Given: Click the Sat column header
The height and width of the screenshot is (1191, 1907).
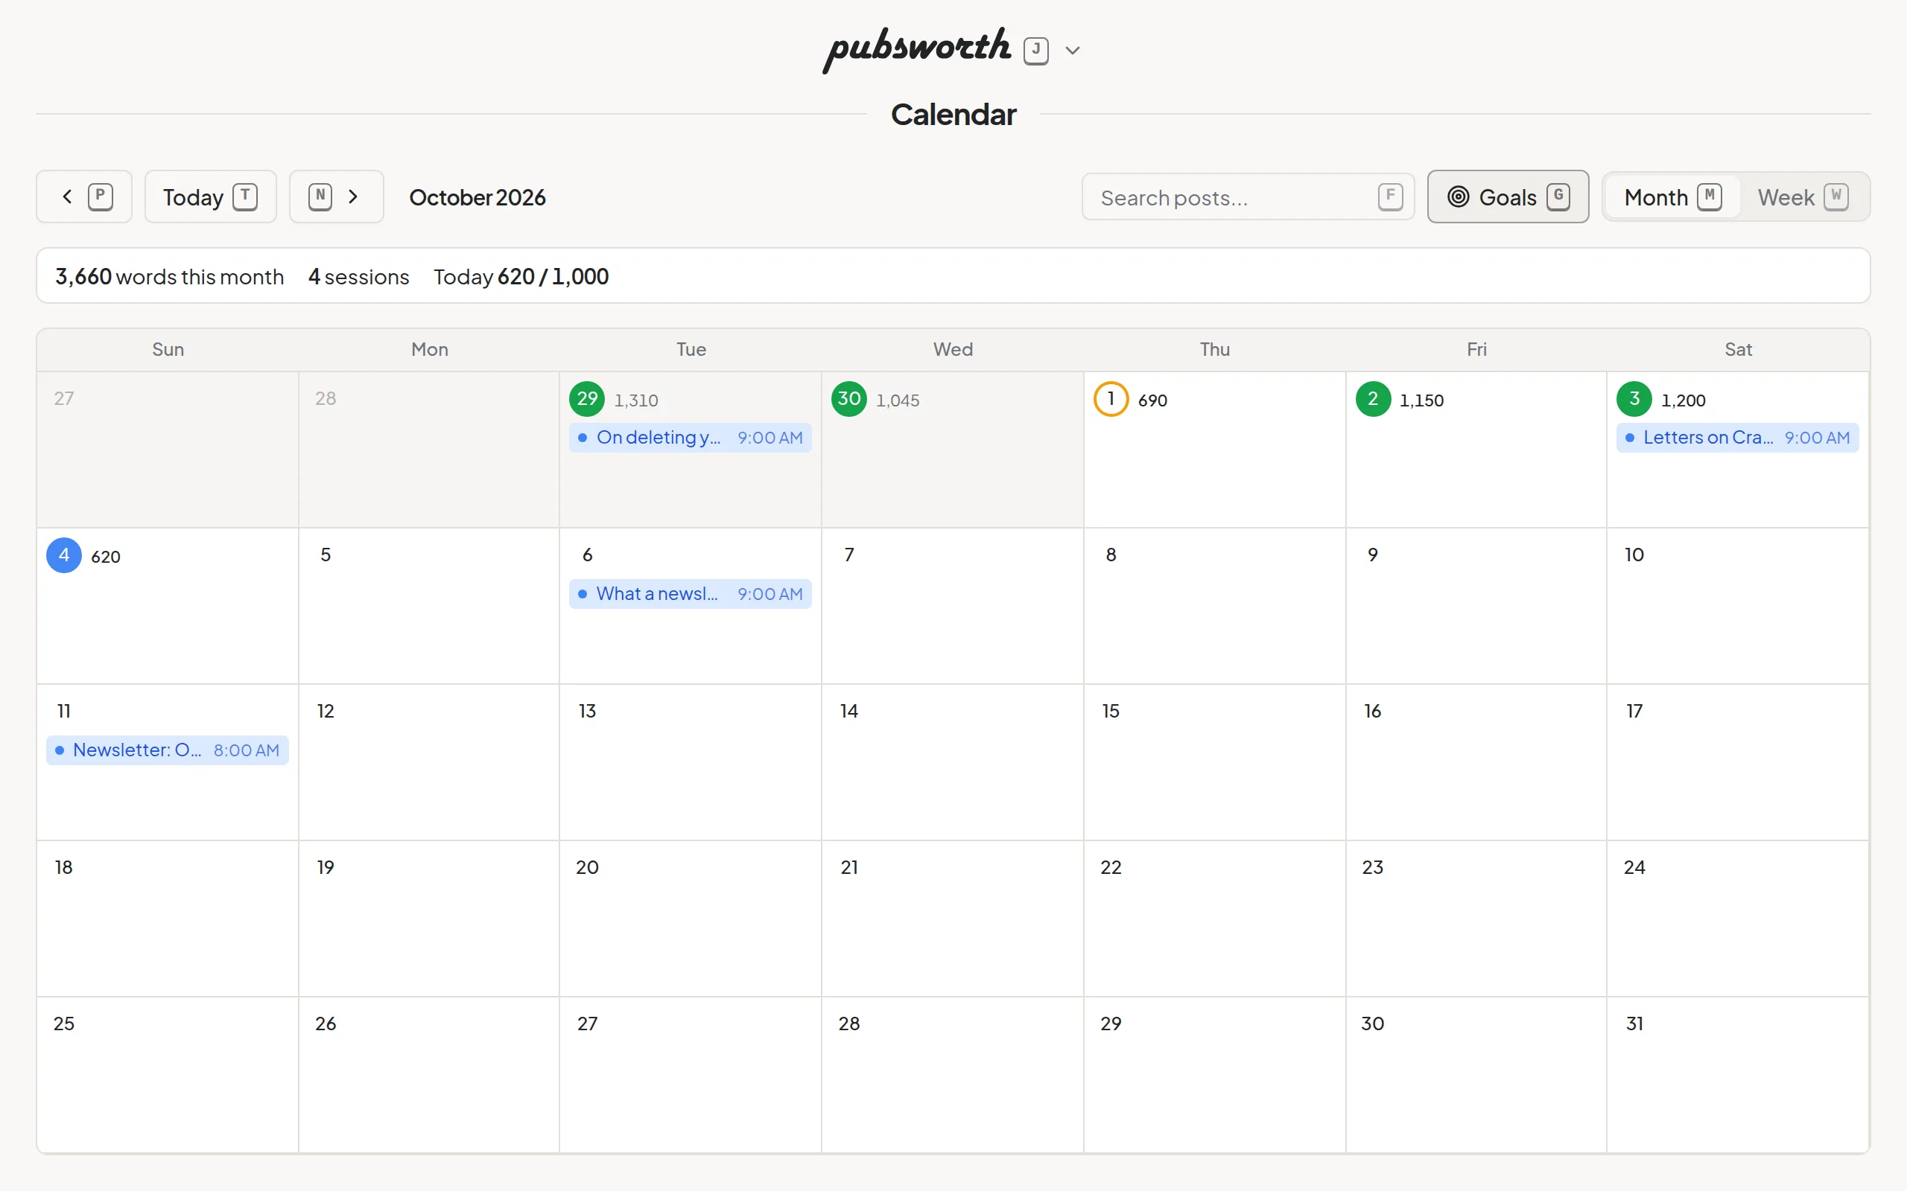Looking at the screenshot, I should [x=1738, y=349].
